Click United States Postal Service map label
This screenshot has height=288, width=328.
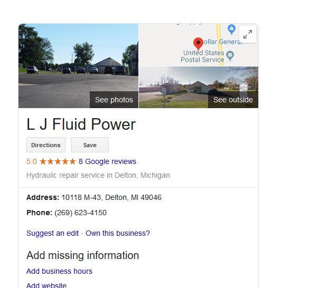(202, 56)
